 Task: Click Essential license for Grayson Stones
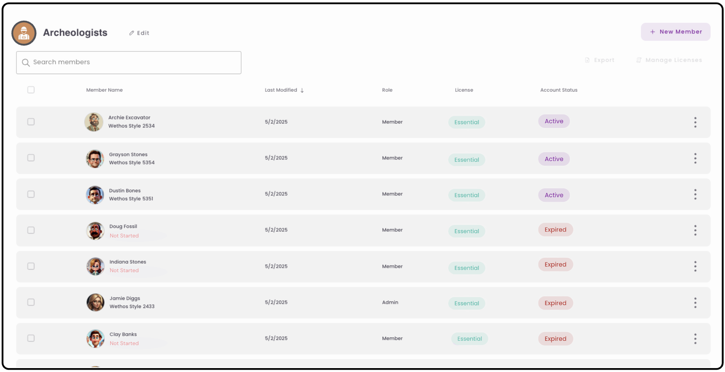tap(467, 160)
